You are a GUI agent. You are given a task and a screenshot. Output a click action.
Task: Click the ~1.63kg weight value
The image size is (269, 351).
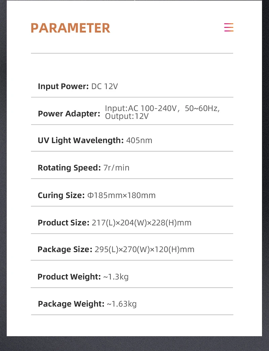122,304
